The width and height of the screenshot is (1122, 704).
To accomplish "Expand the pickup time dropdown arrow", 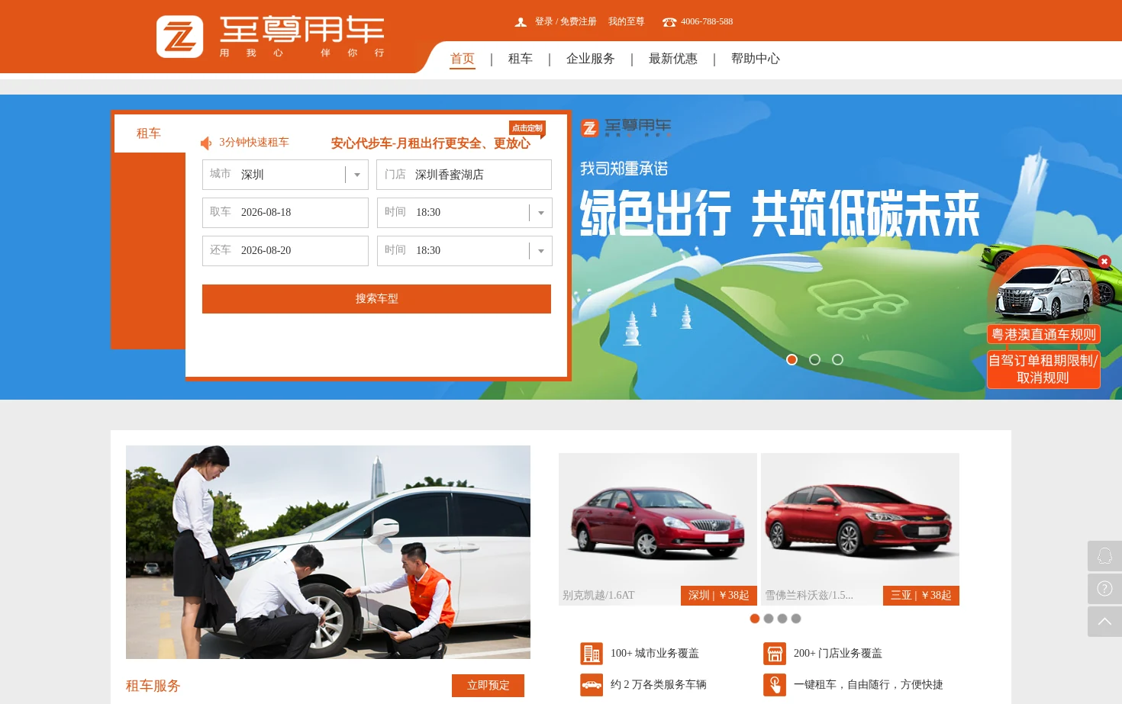I will [x=541, y=213].
